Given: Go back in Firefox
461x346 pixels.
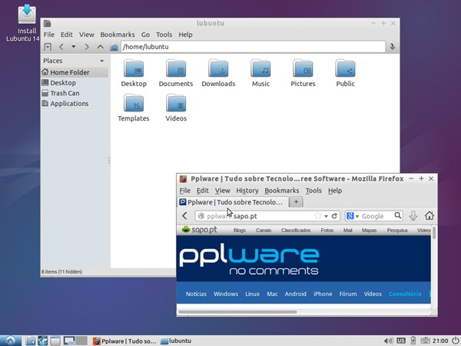Looking at the screenshot, I should pyautogui.click(x=184, y=216).
